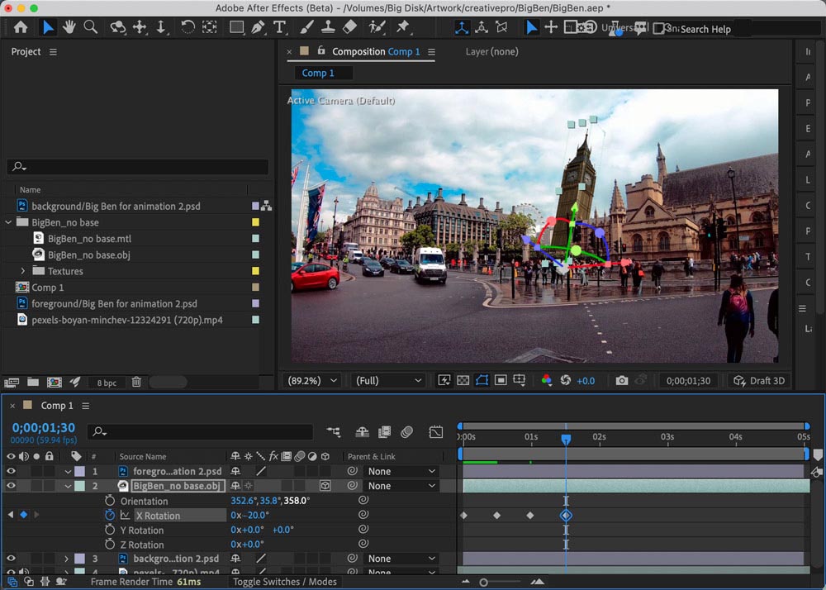Click Toggle Switches / Modes button
826x590 pixels.
pyautogui.click(x=284, y=582)
